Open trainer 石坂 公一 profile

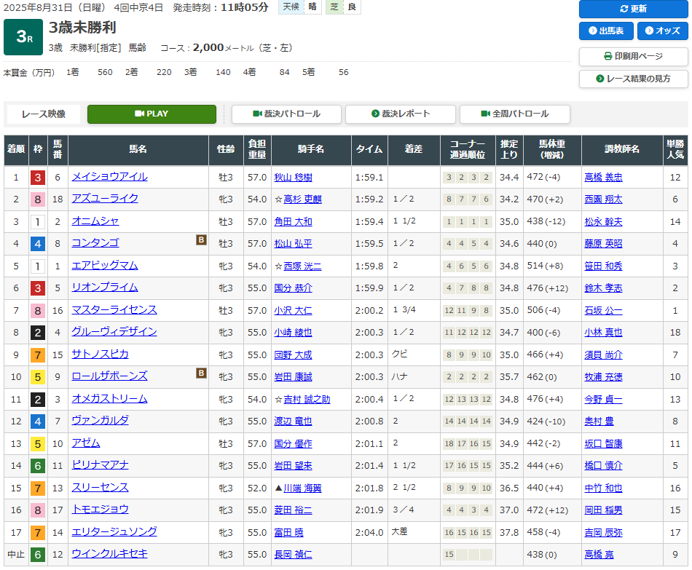pos(603,311)
